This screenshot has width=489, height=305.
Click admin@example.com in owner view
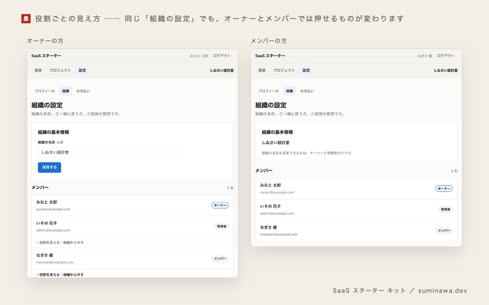click(x=53, y=230)
